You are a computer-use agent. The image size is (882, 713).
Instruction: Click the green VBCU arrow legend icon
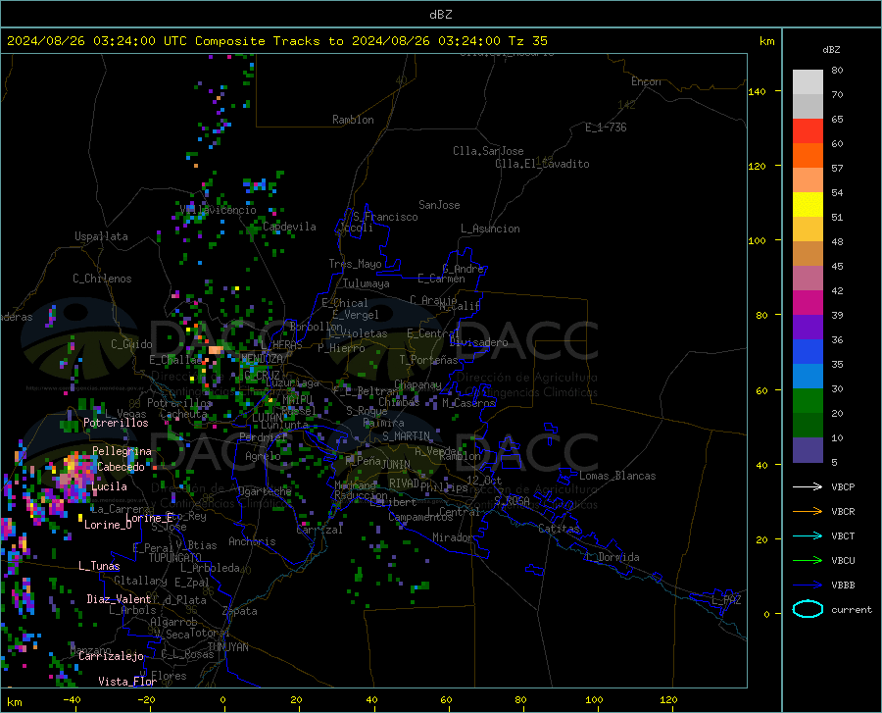[808, 560]
